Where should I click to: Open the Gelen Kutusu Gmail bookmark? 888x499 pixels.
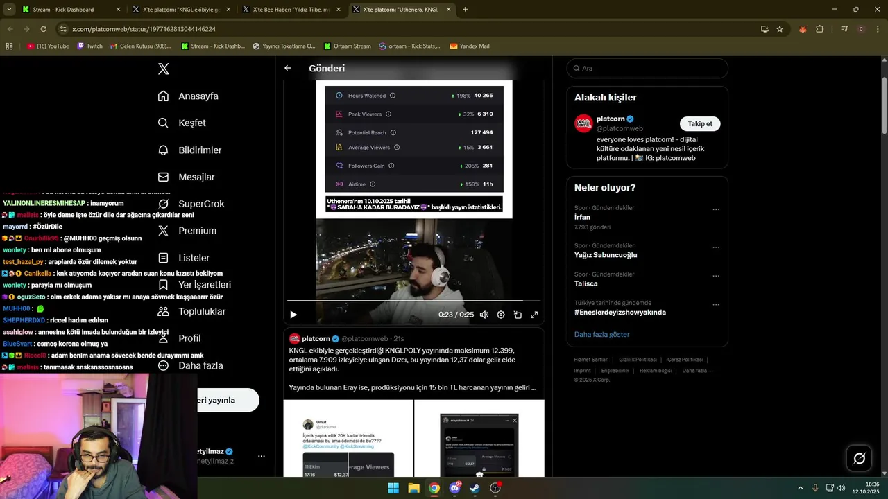pos(141,46)
